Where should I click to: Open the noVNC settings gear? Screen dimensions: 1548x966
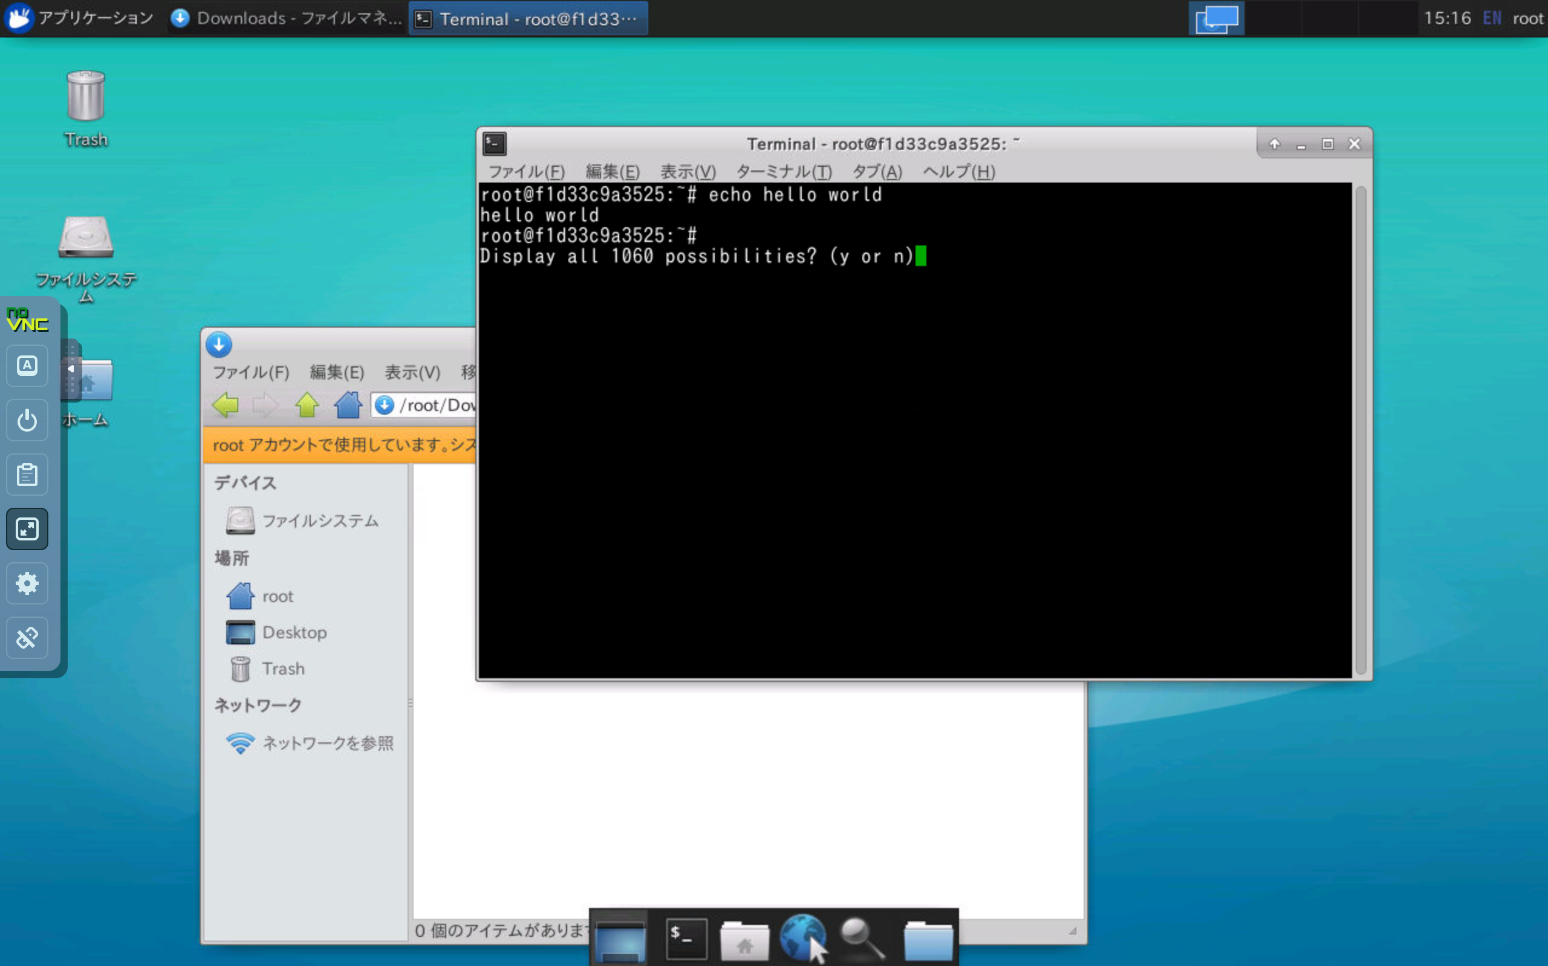point(27,583)
